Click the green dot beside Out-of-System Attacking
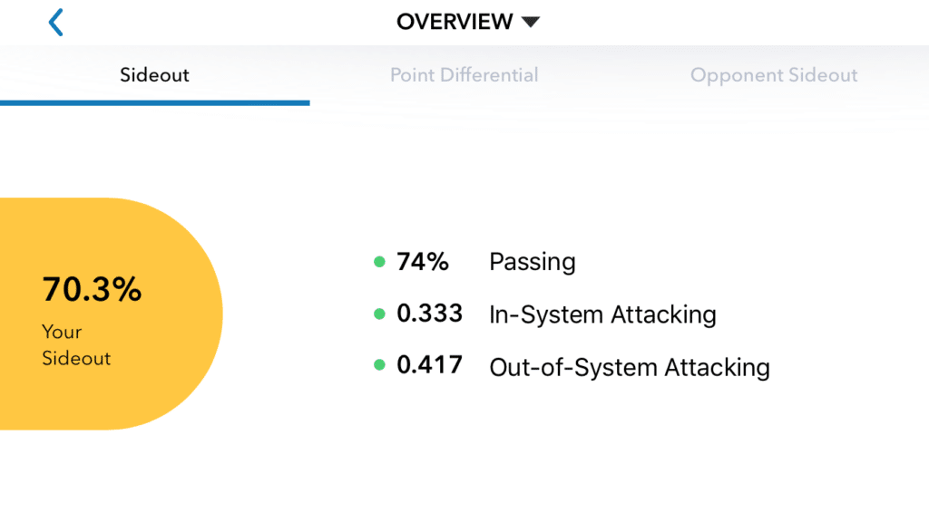This screenshot has width=929, height=522. (x=380, y=365)
